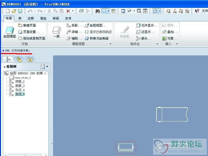Viewport: 208px width, 156px height.
Task: Expand the 插入 group arrow
Action: 177,44
